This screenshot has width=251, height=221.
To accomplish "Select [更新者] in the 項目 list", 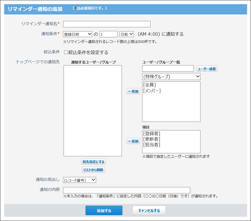I will (152, 139).
